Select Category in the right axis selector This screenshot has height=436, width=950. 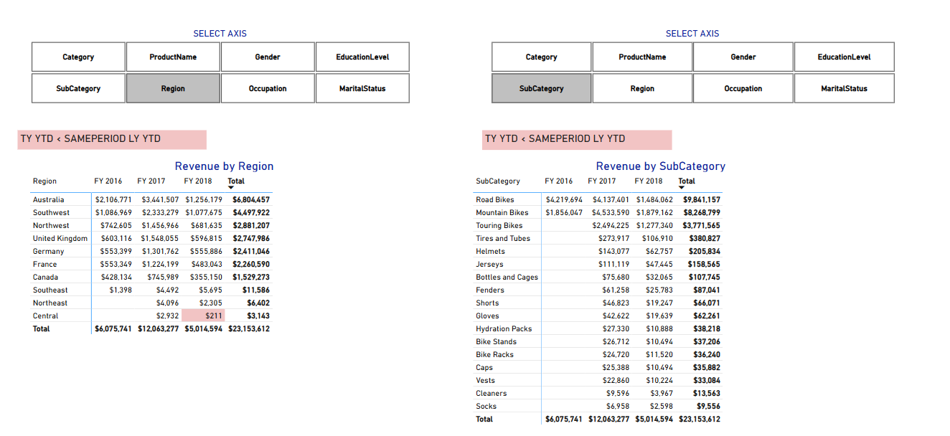pyautogui.click(x=541, y=57)
